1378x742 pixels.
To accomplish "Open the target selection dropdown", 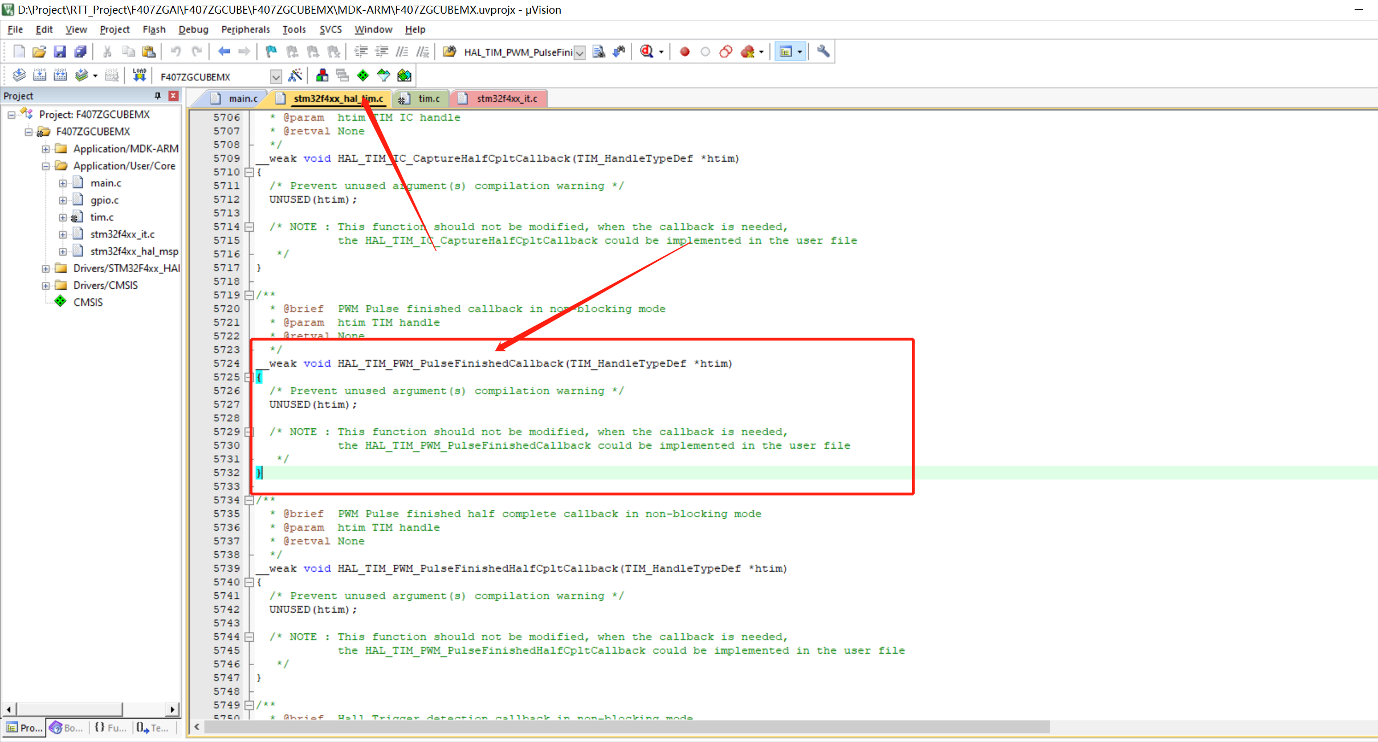I will [x=276, y=76].
